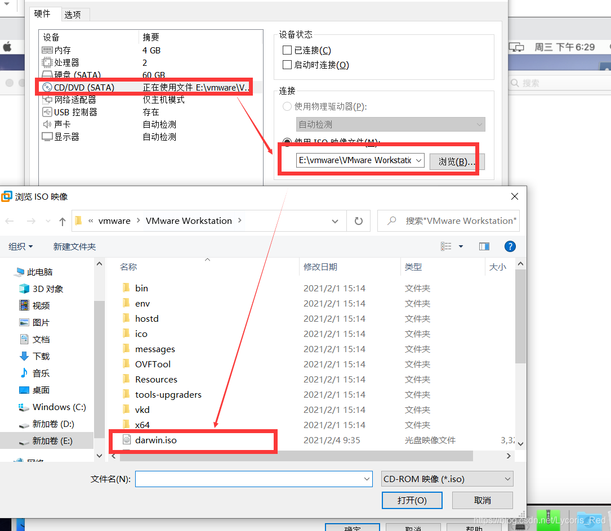
Task: Click the file list vertical scrollbar thumb
Action: (520, 316)
